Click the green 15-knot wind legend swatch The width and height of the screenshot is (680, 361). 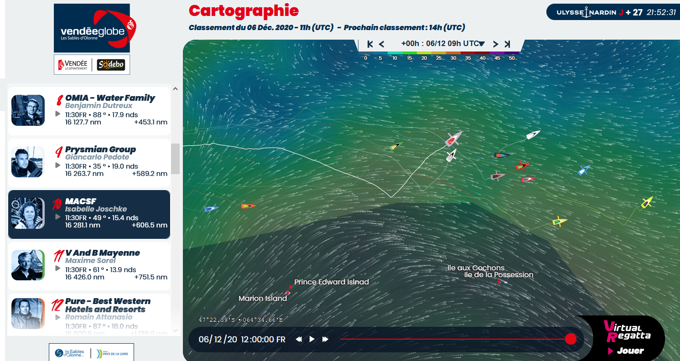point(409,53)
